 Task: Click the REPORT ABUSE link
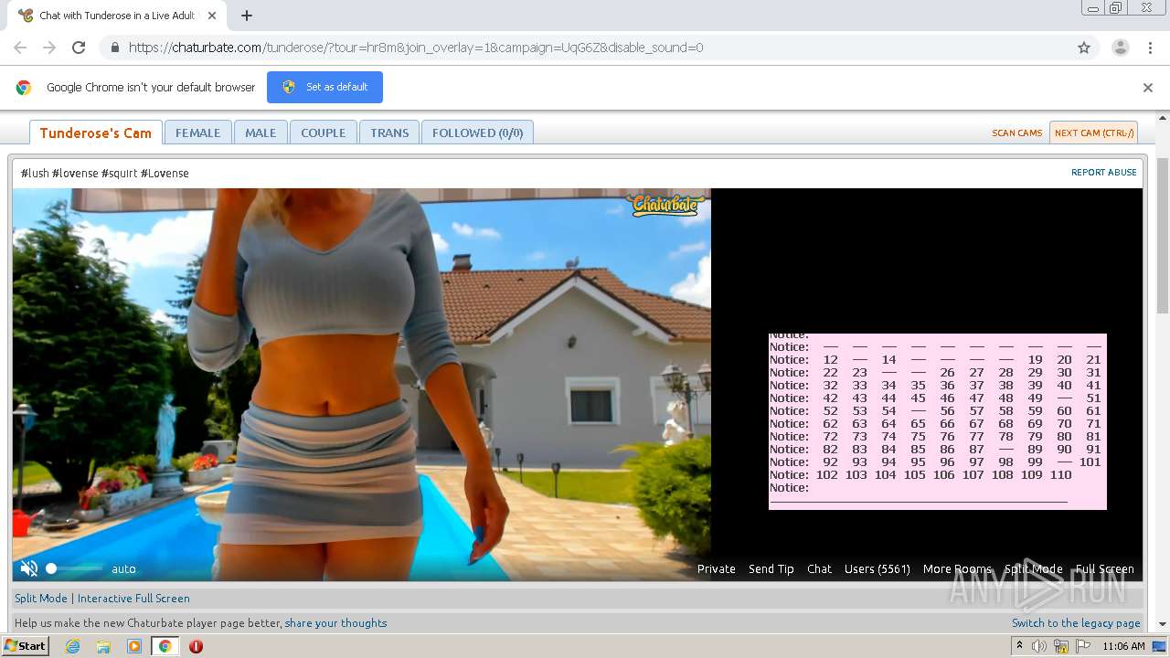[x=1104, y=172]
